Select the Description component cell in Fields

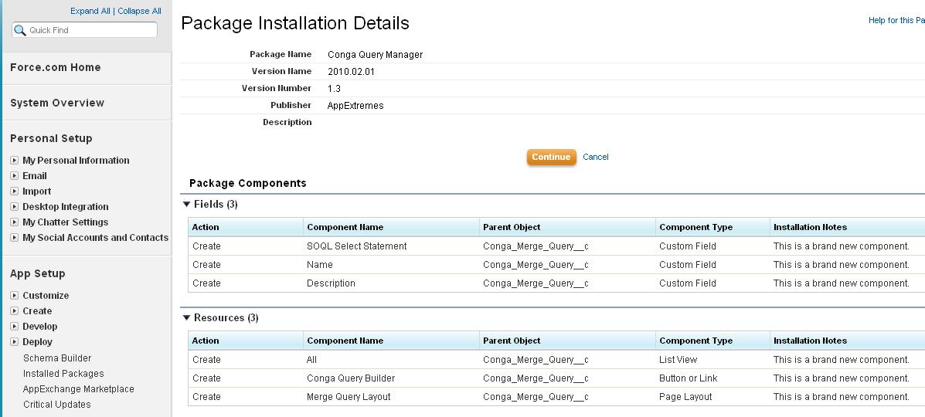tap(331, 283)
